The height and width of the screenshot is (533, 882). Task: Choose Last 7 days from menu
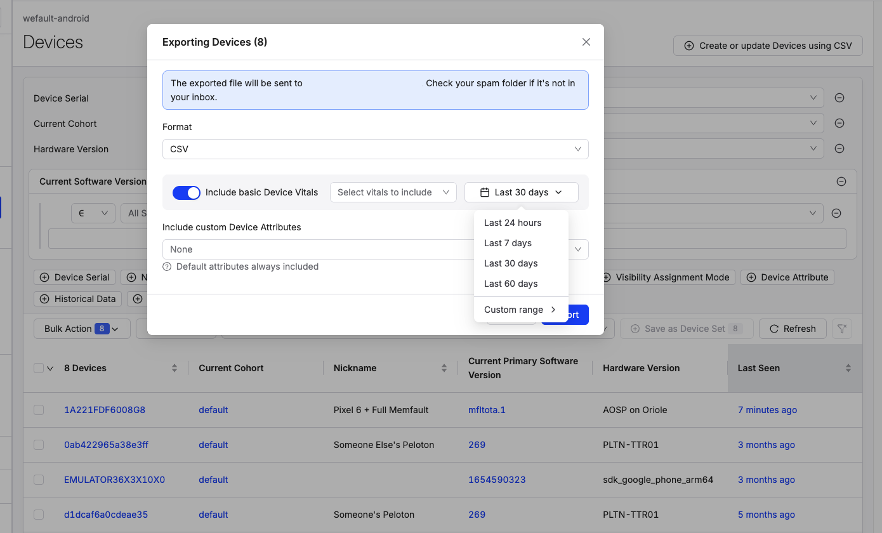(x=508, y=243)
